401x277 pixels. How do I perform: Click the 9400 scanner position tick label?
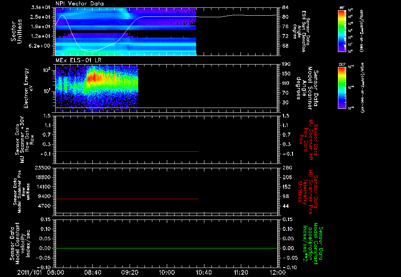[44, 196]
